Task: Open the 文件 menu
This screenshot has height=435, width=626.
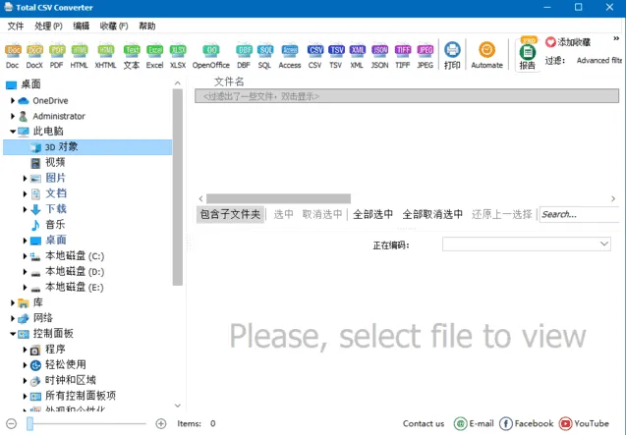Action: (16, 26)
